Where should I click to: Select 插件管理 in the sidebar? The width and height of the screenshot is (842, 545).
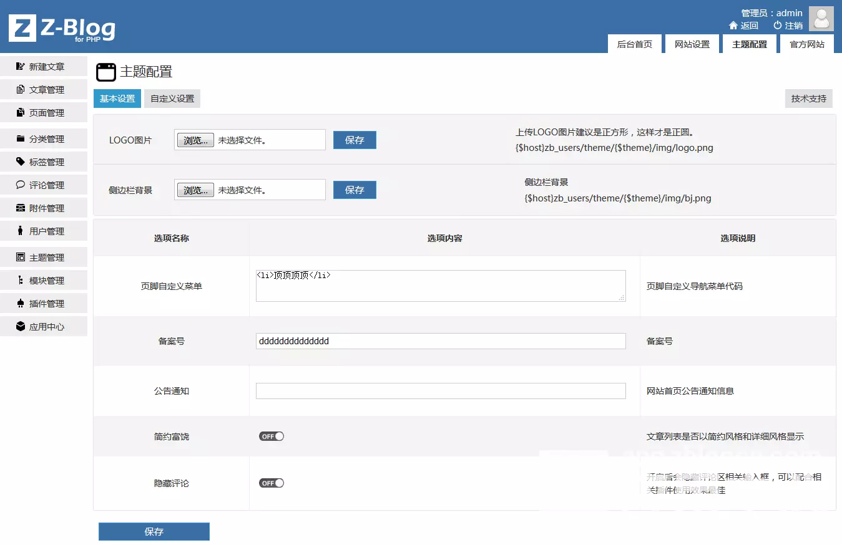point(44,303)
